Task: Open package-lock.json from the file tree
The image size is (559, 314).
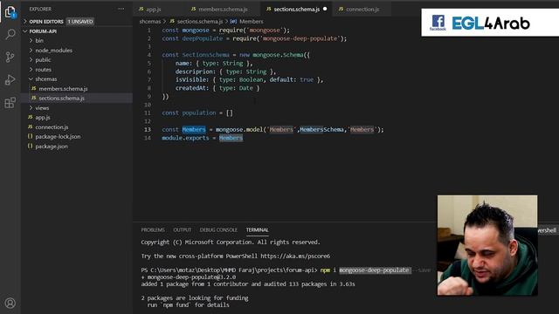Action: [x=58, y=136]
